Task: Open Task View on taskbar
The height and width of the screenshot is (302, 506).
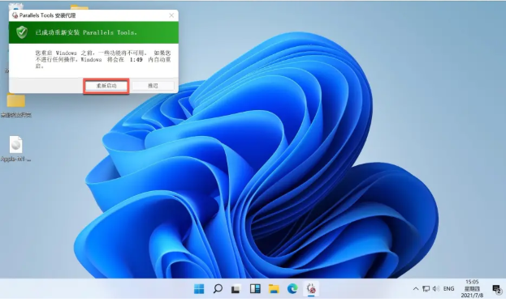Action: point(236,289)
